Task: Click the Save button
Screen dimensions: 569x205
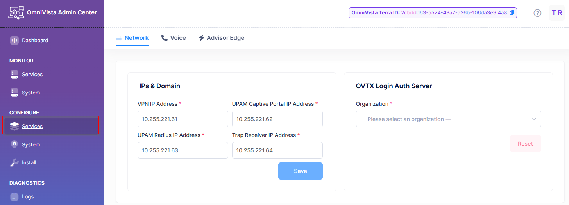Action: pos(301,171)
